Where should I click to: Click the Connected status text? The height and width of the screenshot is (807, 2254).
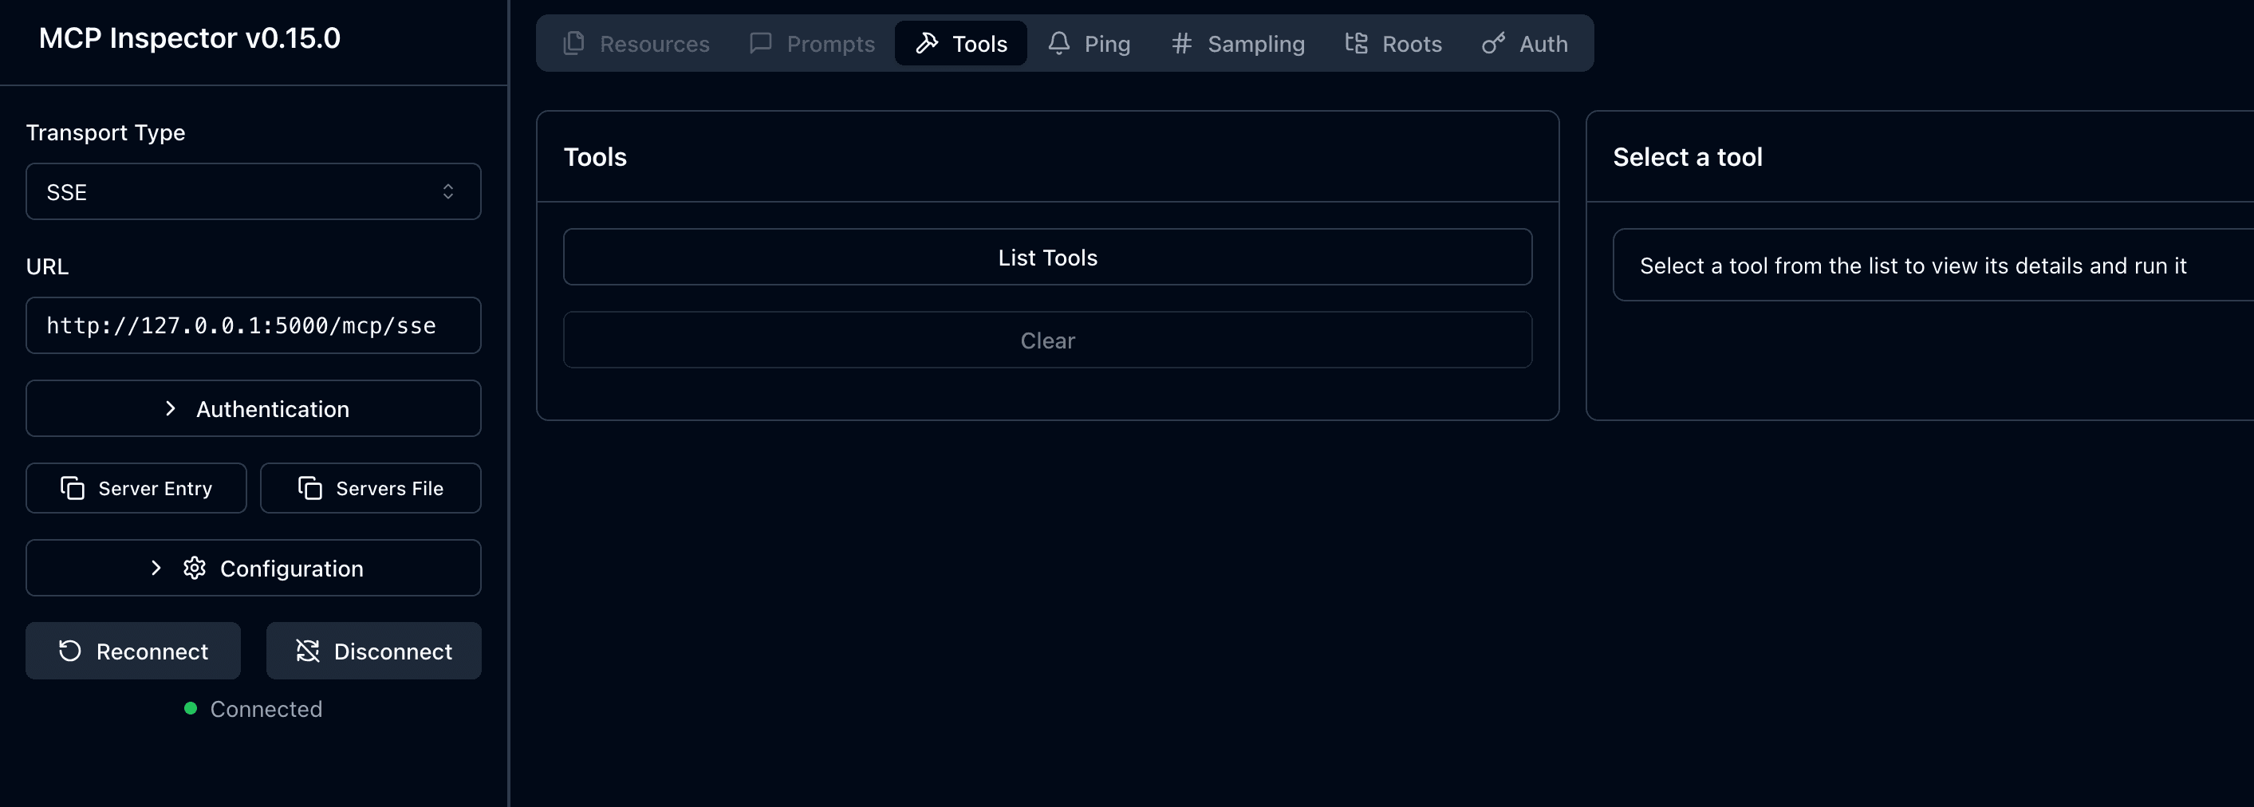tap(266, 709)
